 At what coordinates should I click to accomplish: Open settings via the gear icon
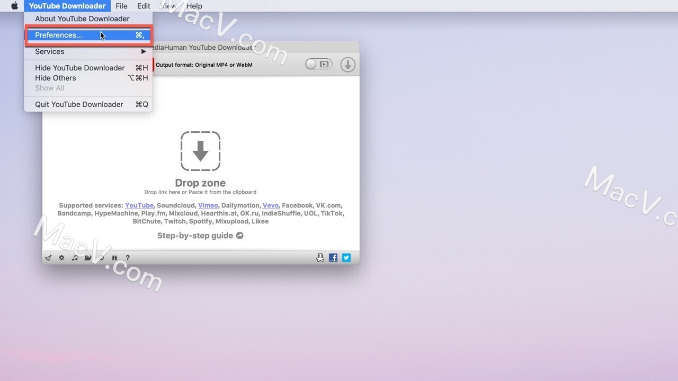tap(61, 258)
